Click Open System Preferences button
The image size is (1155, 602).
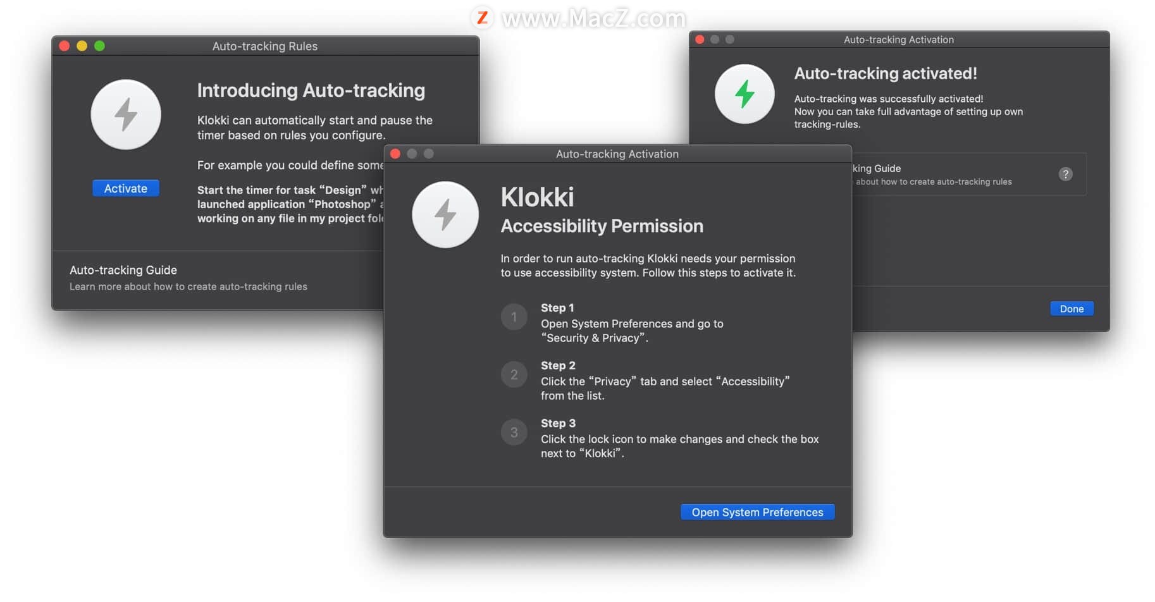pyautogui.click(x=757, y=512)
